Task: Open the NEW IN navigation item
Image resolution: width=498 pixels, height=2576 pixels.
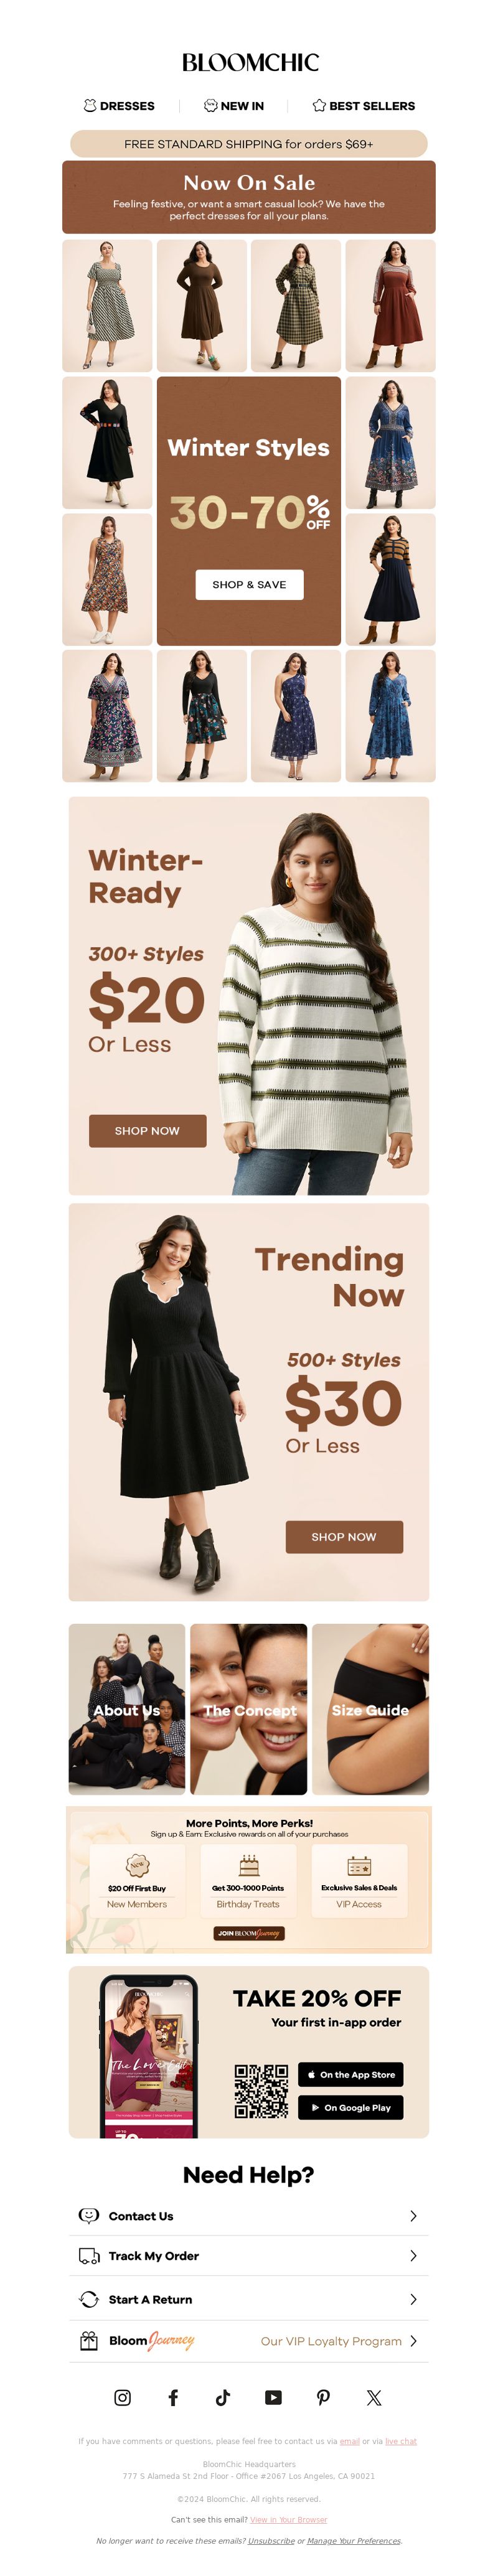Action: click(234, 105)
